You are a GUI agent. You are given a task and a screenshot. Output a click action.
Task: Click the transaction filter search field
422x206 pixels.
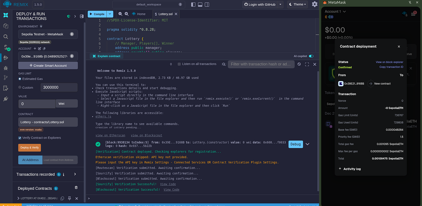[x=261, y=64]
